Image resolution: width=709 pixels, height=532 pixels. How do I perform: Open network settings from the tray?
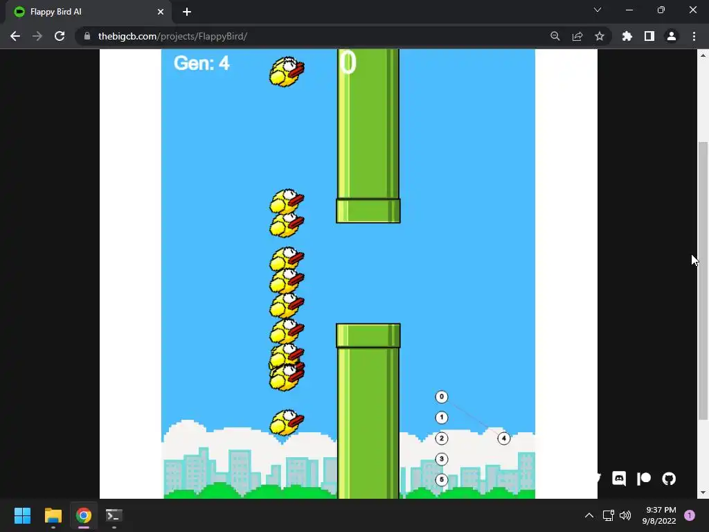pyautogui.click(x=608, y=515)
